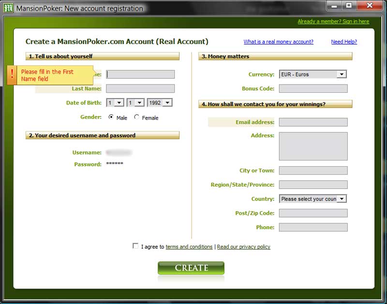
Task: Click the Need Help? link
Action: pyautogui.click(x=344, y=42)
